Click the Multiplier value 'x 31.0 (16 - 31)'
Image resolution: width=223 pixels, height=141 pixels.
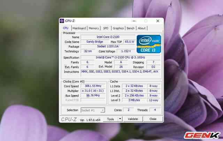(93, 91)
